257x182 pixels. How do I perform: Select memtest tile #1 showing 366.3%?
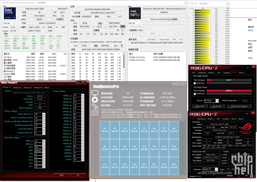pyautogui.click(x=105, y=130)
